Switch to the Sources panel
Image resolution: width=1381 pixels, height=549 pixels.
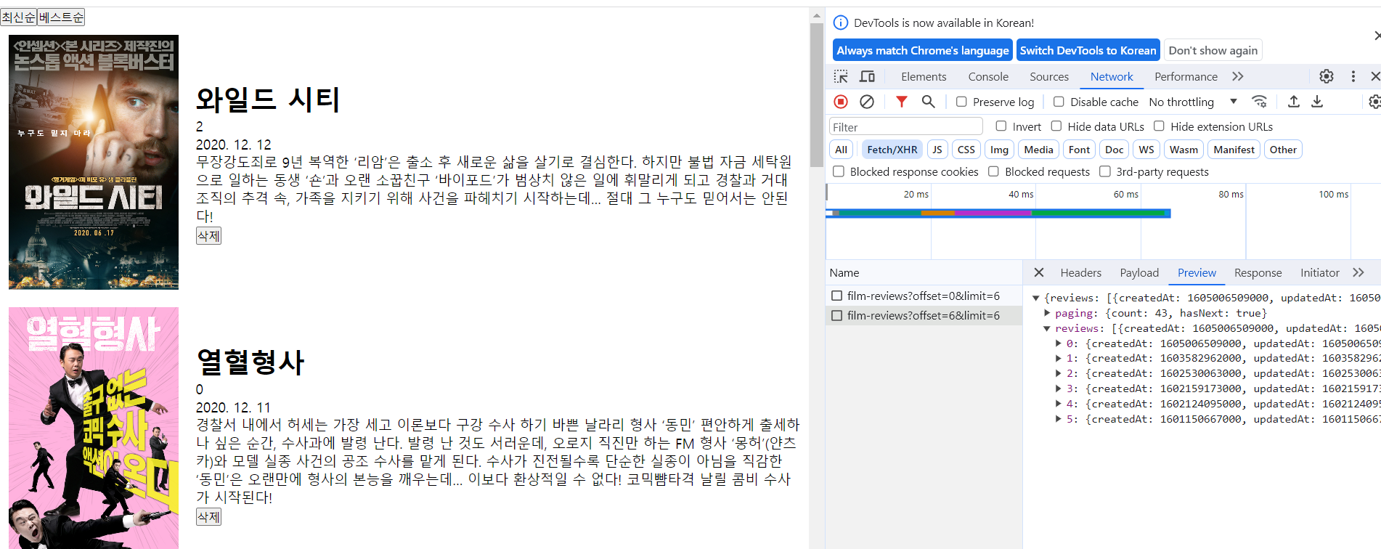click(1049, 76)
